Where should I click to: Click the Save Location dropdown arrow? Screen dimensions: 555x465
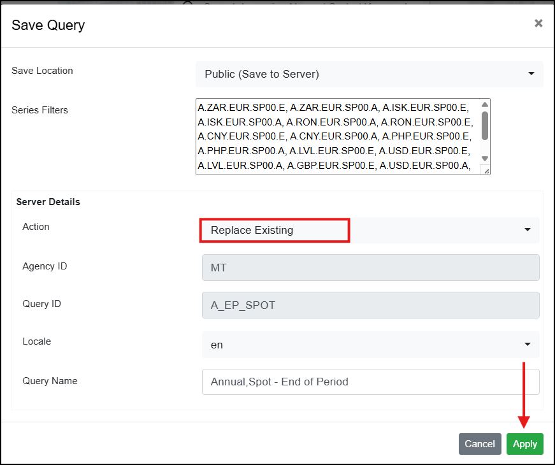[x=531, y=74]
